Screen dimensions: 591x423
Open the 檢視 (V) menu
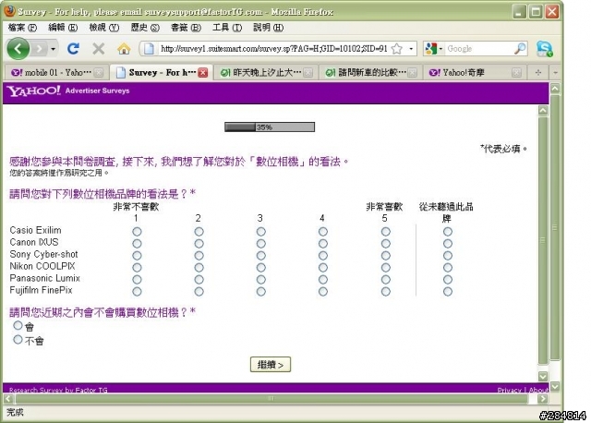(104, 28)
